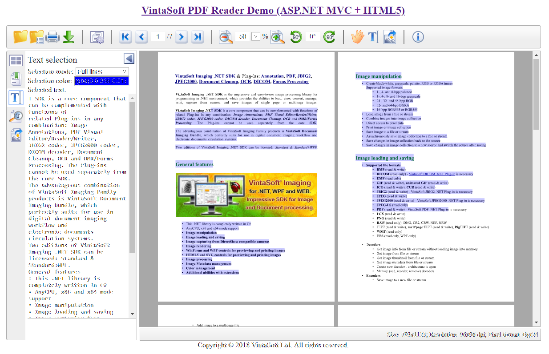
Task: Click the VintaSoft Imaging .NET SDK heading link
Action: tap(205, 76)
